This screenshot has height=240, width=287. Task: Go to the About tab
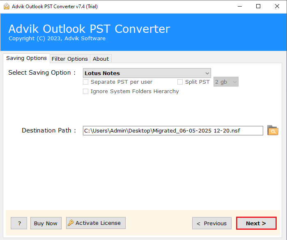101,59
